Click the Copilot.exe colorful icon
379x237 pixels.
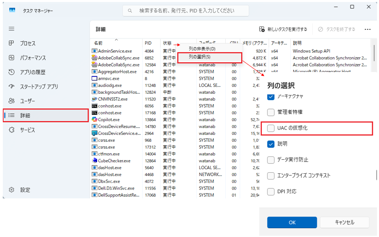(x=94, y=120)
